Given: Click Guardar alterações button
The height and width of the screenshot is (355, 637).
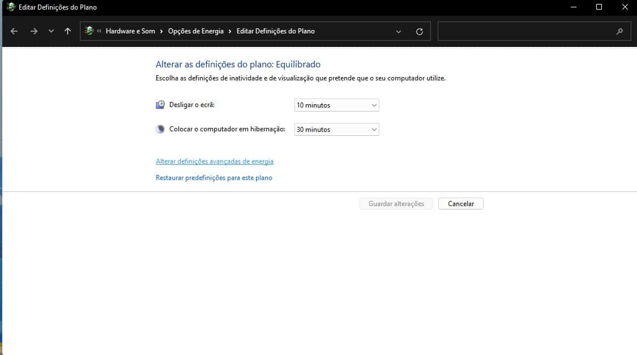Looking at the screenshot, I should 396,203.
